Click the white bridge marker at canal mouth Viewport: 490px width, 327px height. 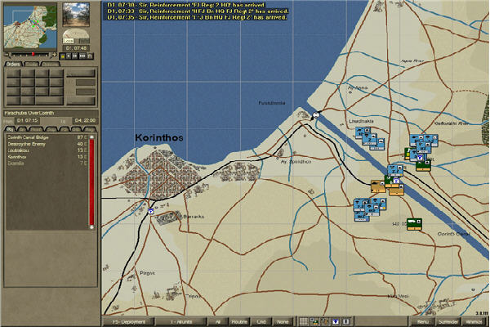pos(316,115)
